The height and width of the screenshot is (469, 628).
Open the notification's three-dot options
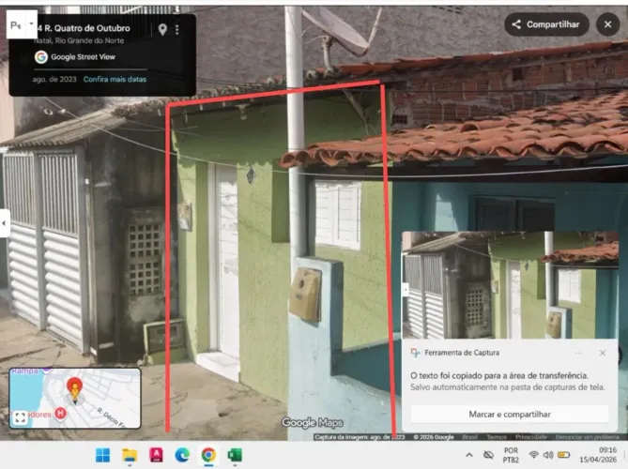click(x=578, y=353)
